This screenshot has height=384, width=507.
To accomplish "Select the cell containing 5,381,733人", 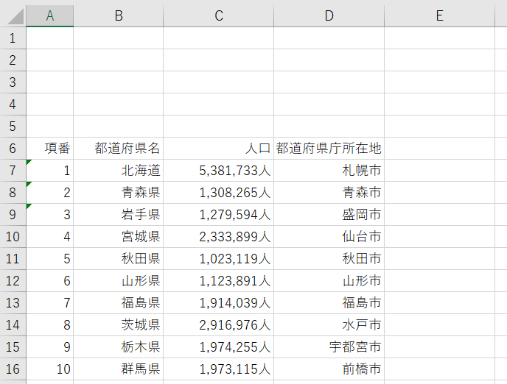I will pyautogui.click(x=219, y=170).
